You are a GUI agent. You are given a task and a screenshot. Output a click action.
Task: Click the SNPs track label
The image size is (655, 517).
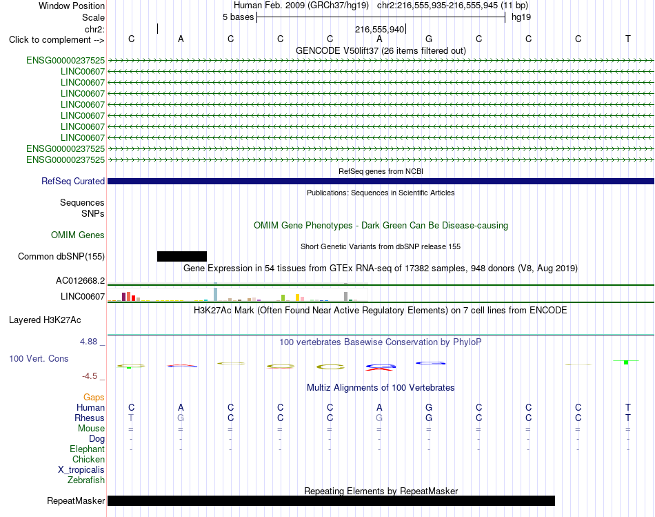[93, 213]
